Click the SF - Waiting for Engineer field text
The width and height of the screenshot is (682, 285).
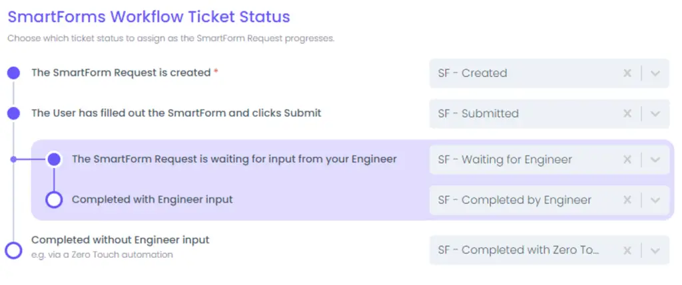point(504,159)
